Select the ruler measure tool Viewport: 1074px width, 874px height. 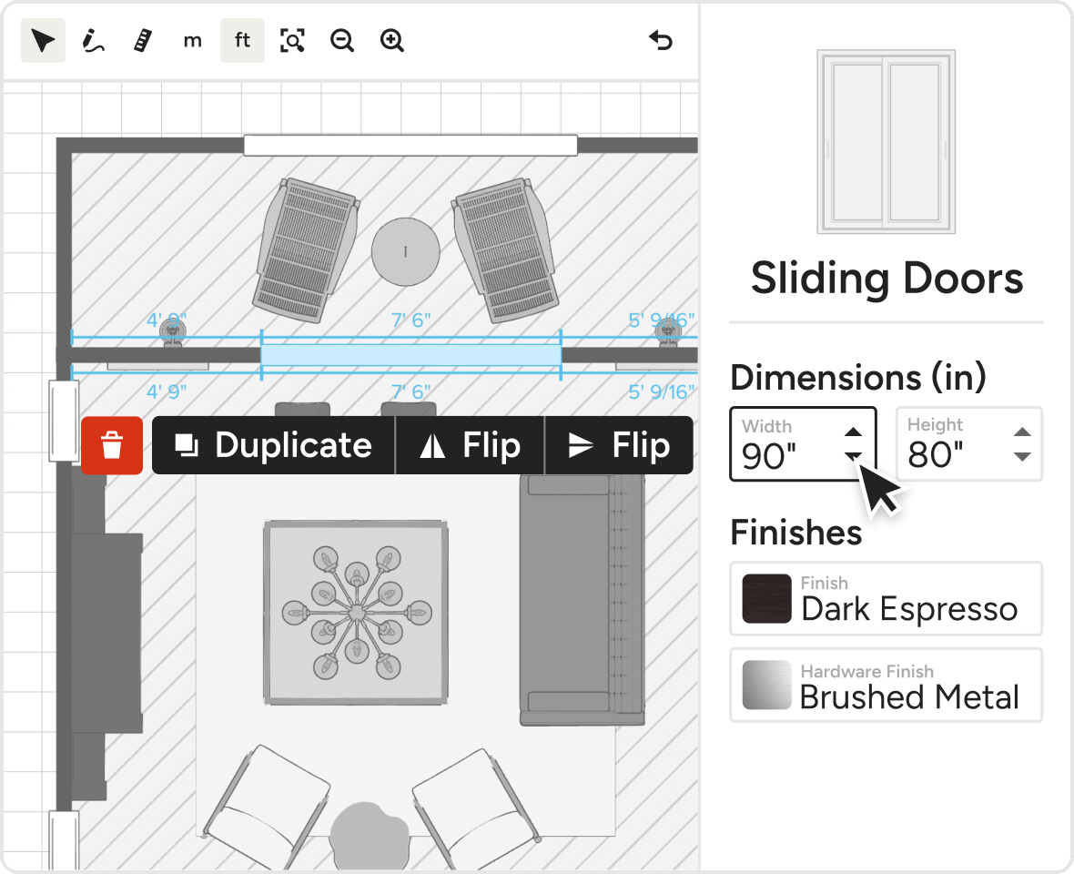[142, 41]
